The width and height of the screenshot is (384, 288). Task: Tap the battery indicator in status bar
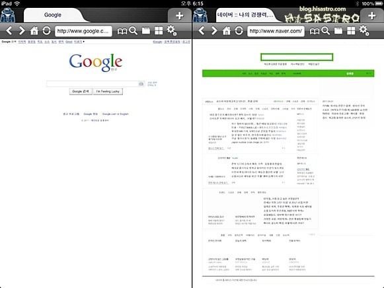(x=379, y=3)
